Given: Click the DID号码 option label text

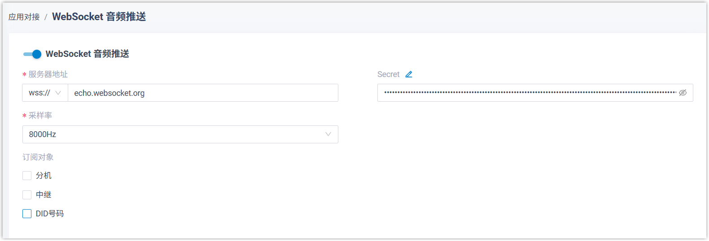Looking at the screenshot, I should (x=50, y=214).
